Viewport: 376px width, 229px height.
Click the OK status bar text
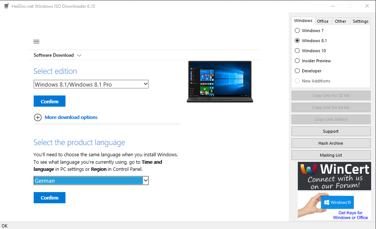(4, 226)
